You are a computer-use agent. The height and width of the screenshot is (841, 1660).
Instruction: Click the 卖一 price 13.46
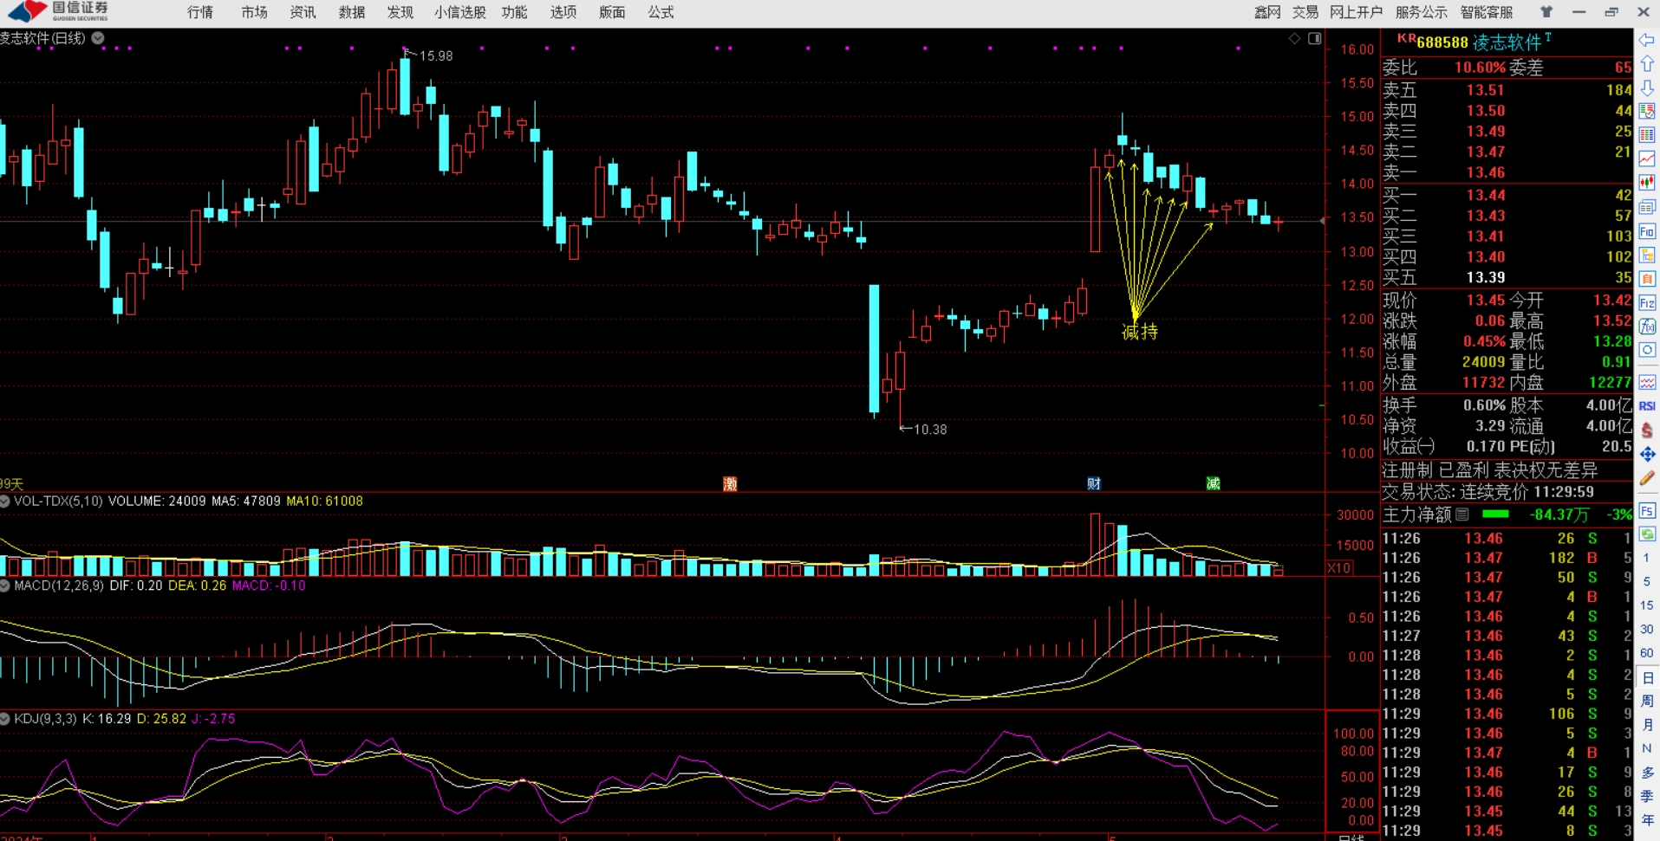1486,172
